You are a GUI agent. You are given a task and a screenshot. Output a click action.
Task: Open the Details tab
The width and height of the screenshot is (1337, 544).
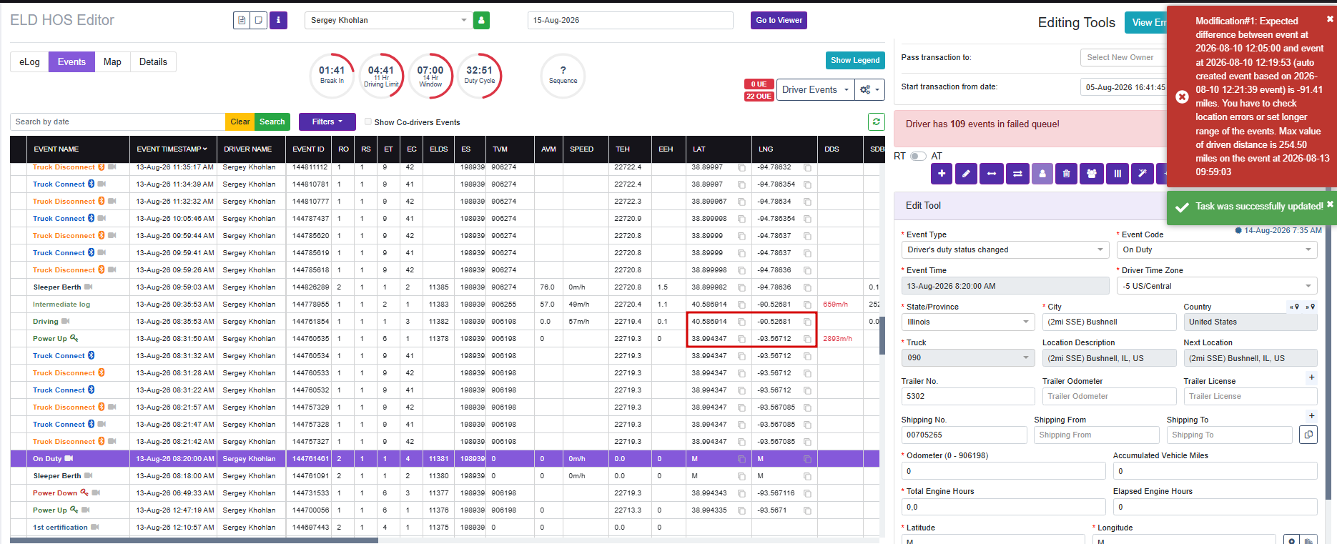(x=153, y=62)
